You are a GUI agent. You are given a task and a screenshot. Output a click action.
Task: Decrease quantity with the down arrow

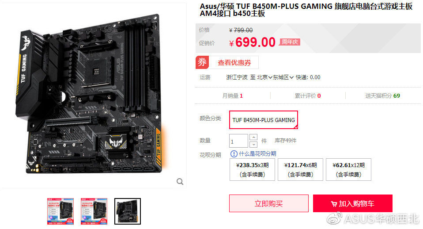(253, 144)
